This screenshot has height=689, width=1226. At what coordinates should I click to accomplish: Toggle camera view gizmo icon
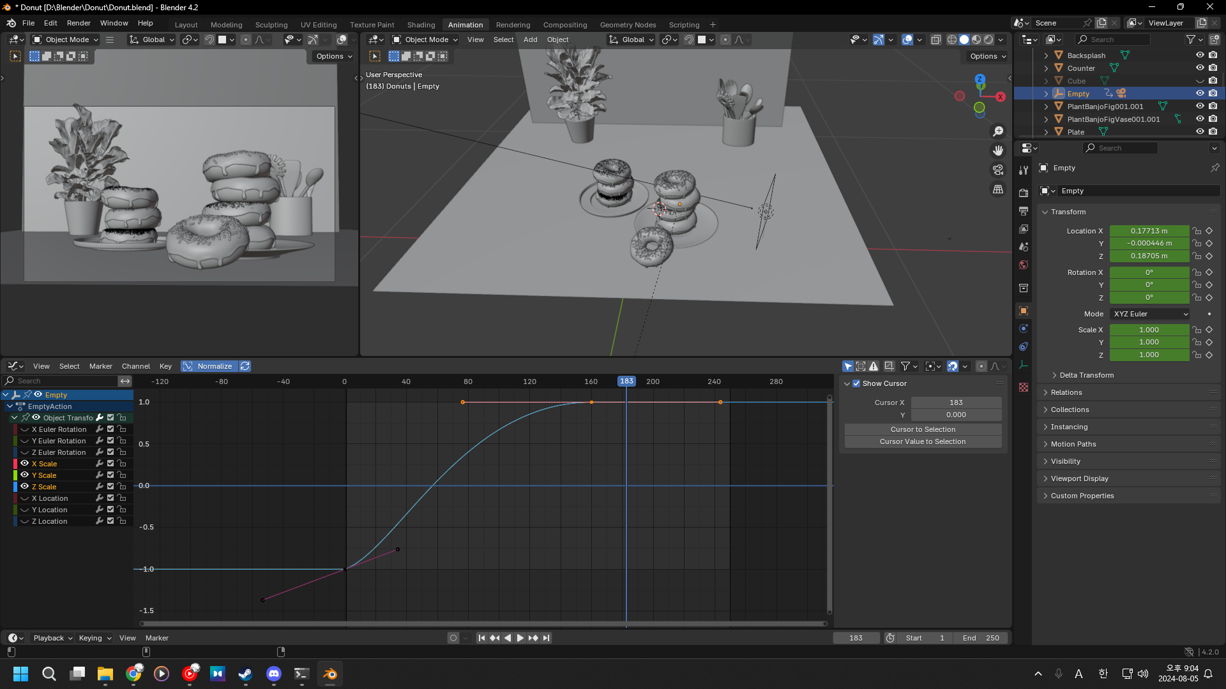997,170
